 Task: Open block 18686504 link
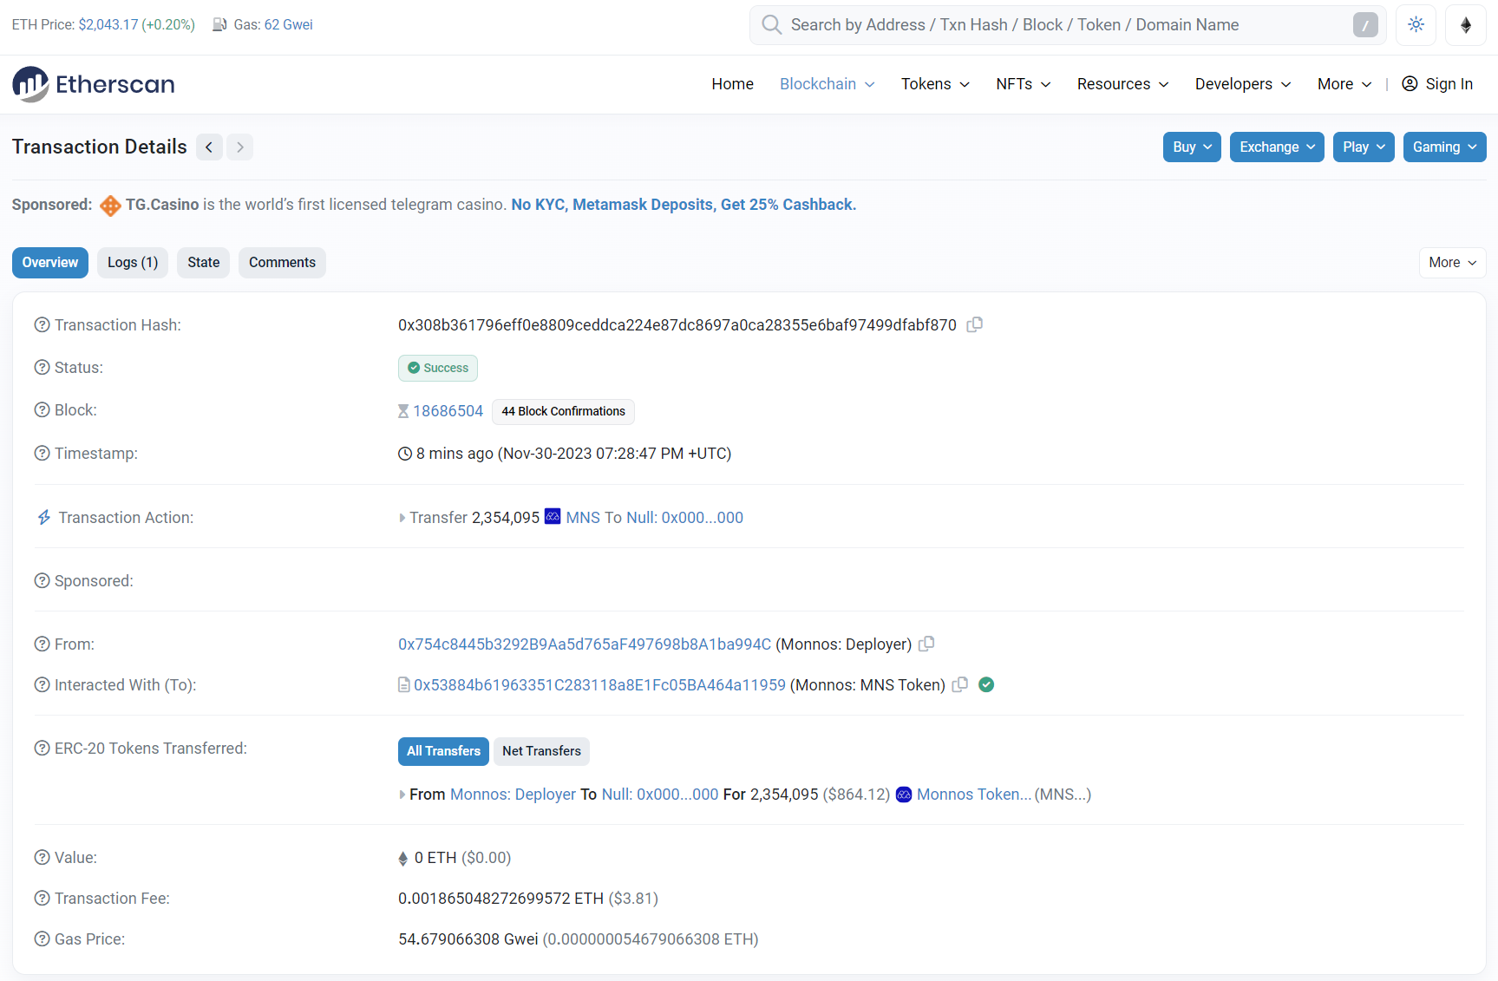[448, 411]
